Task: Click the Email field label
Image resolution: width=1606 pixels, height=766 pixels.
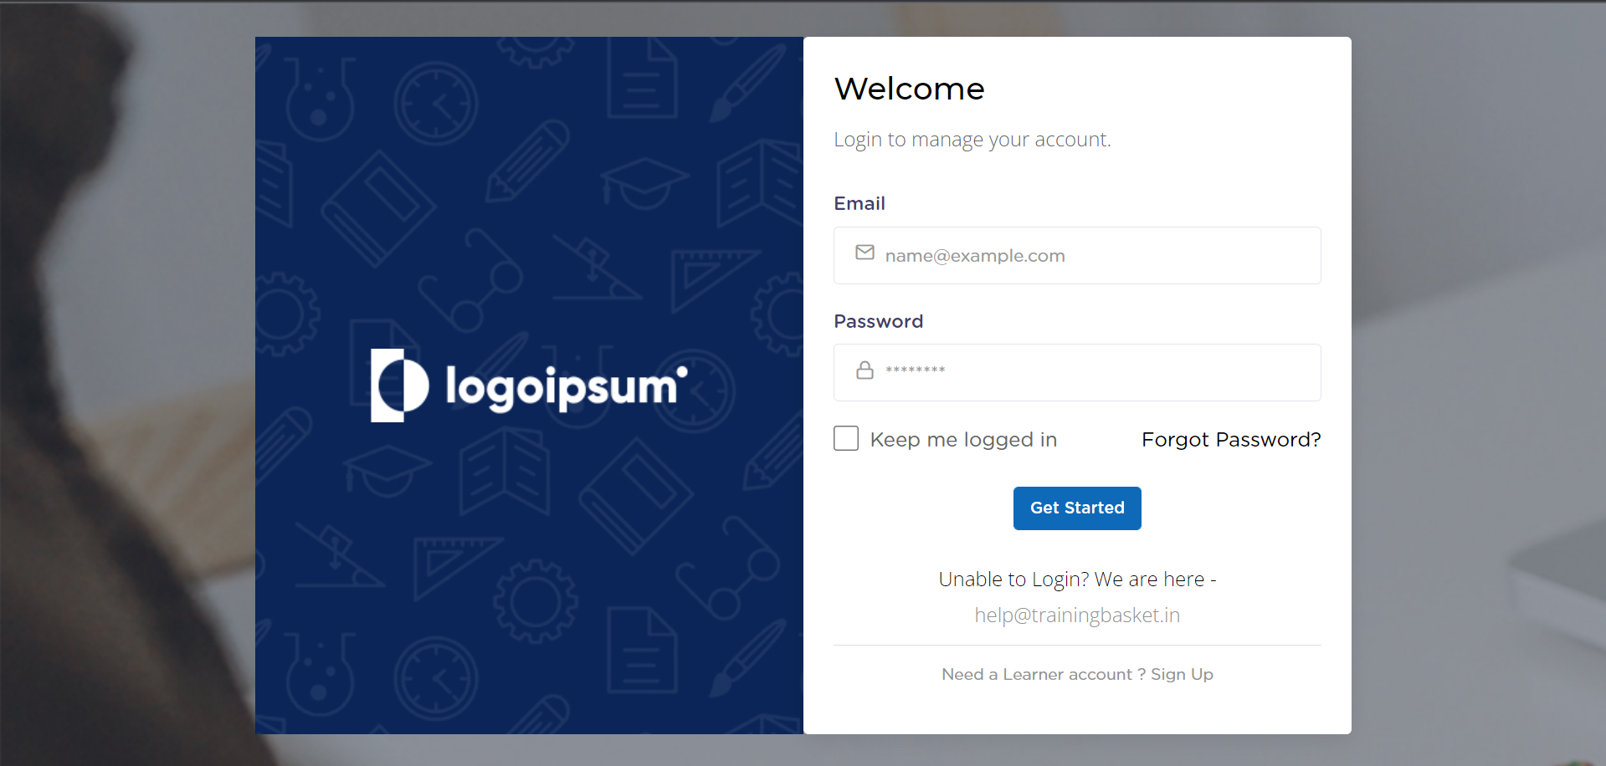Action: coord(859,203)
